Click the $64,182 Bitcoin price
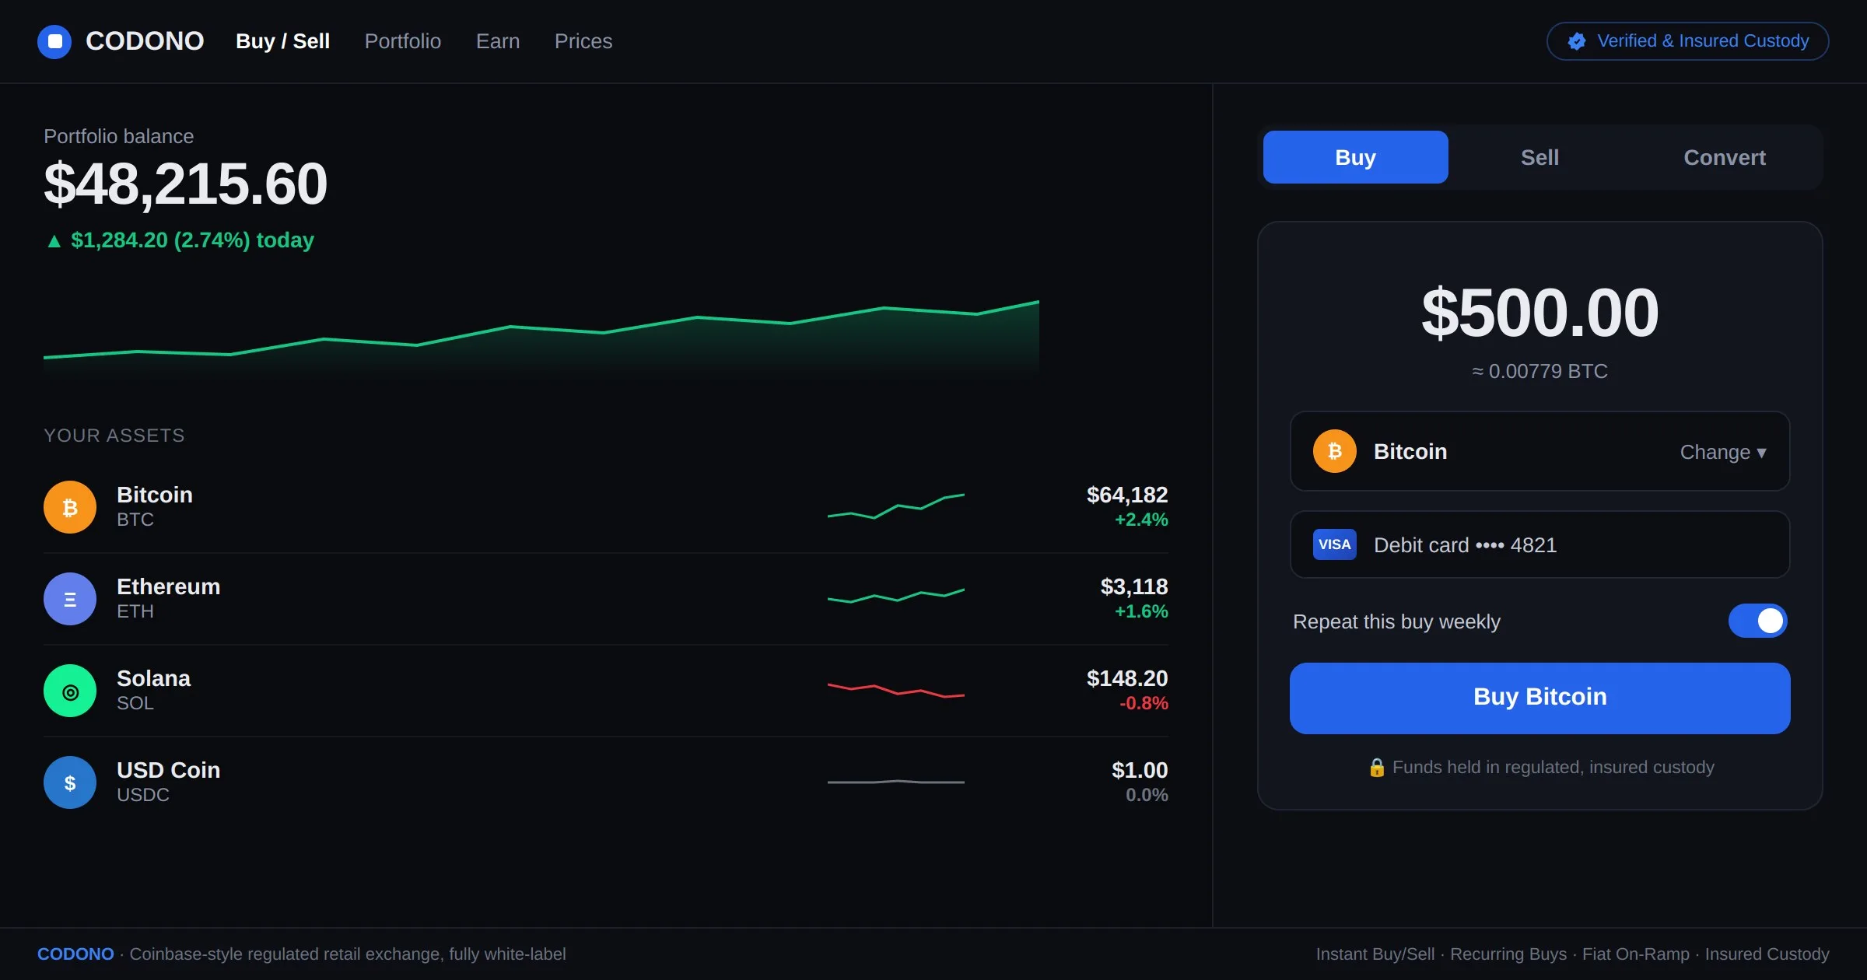 tap(1127, 495)
